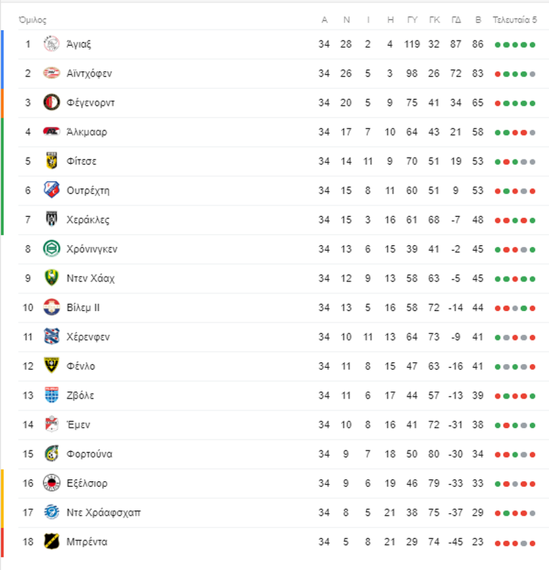Screen dimensions: 549x570
Task: Click the Feyenoord round crest icon
Action: 51,103
